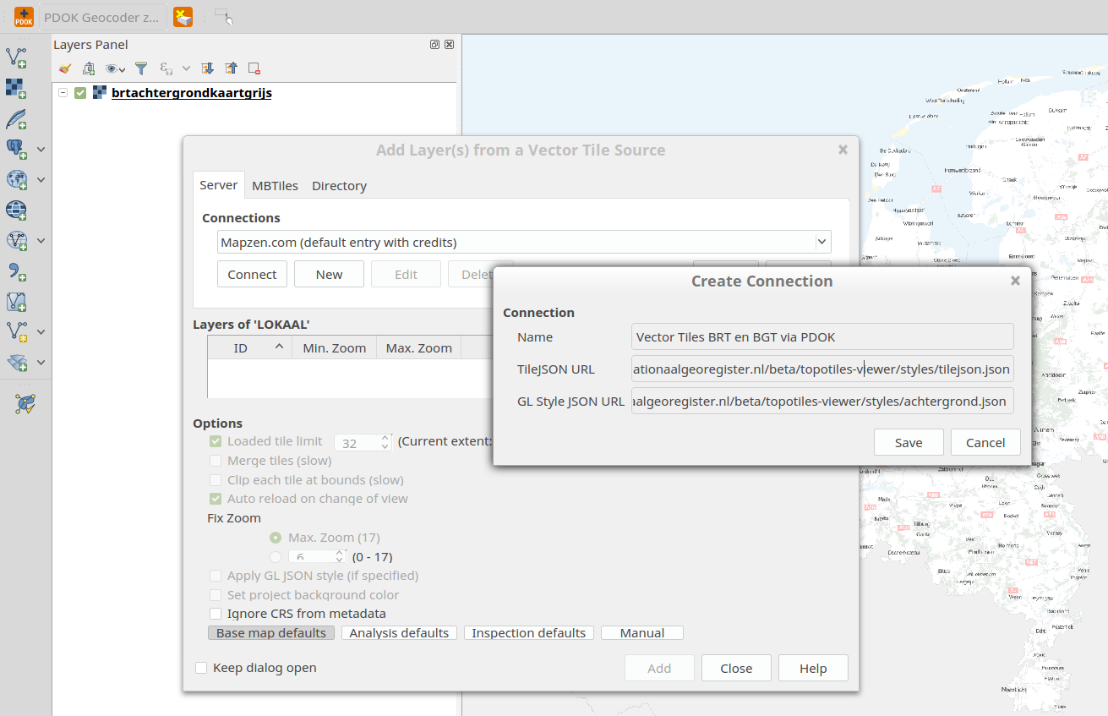Select the brtachtergrondkaartgrijs layer name
Viewport: 1108px width, 716px height.
(x=192, y=93)
